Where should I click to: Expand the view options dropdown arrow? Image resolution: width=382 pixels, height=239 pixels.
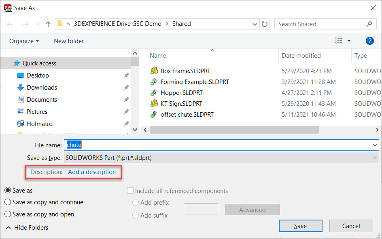coord(349,41)
